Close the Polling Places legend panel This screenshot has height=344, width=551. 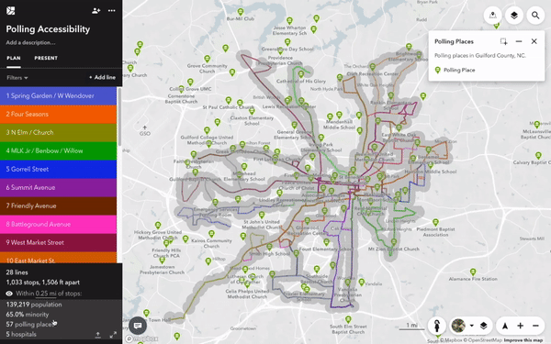[534, 41]
